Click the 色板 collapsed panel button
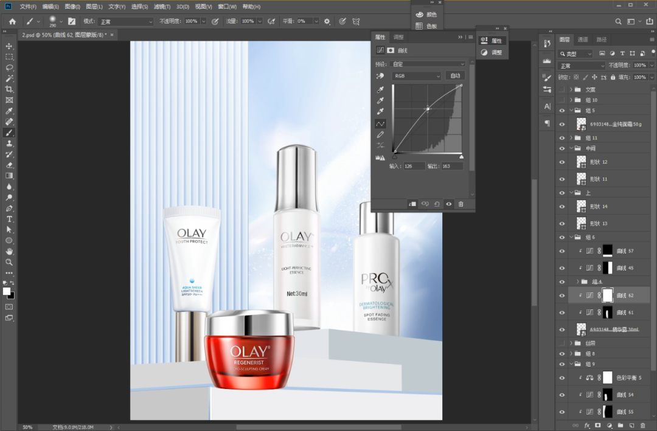The image size is (657, 431). pyautogui.click(x=426, y=26)
